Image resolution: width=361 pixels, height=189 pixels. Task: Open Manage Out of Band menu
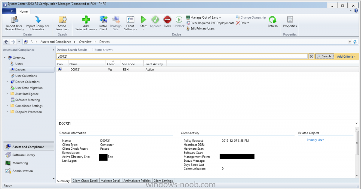tap(204, 17)
